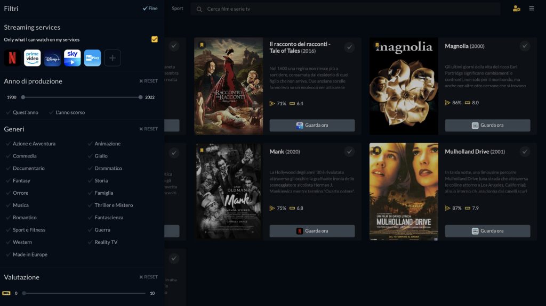This screenshot has height=306, width=546.
Task: Select the Sky streaming service icon
Action: tap(72, 57)
